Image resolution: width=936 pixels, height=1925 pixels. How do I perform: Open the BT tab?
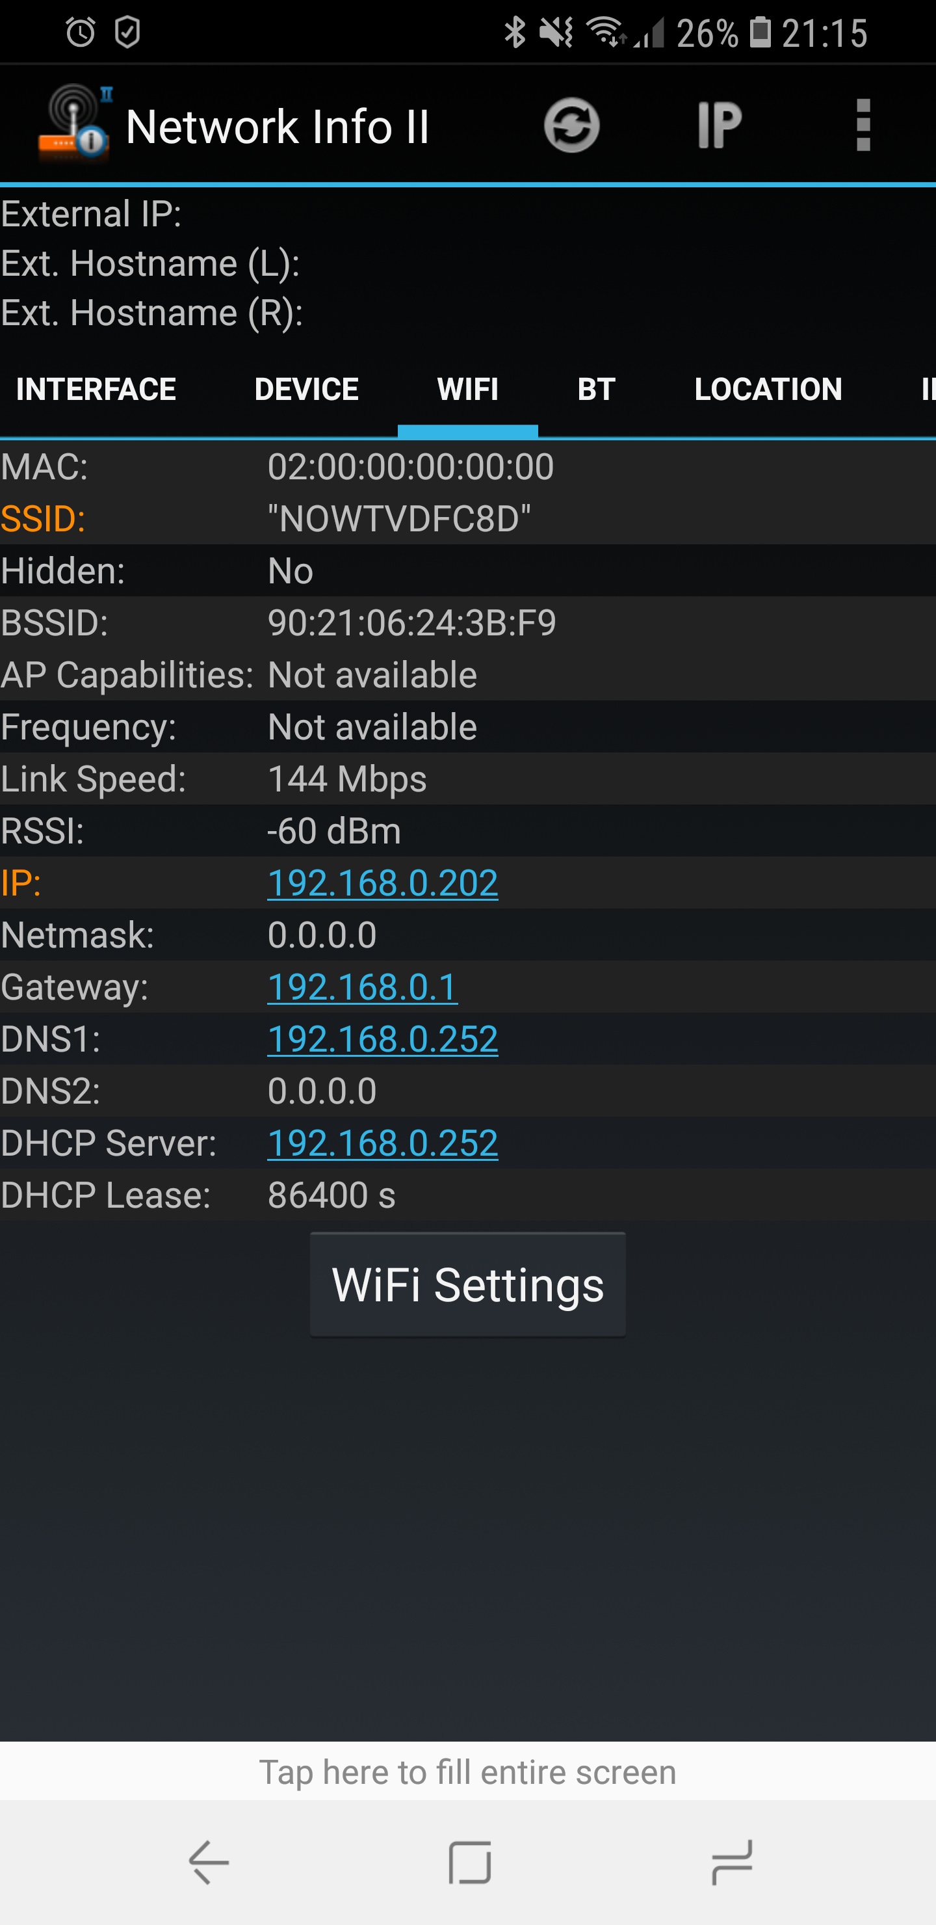pos(596,390)
